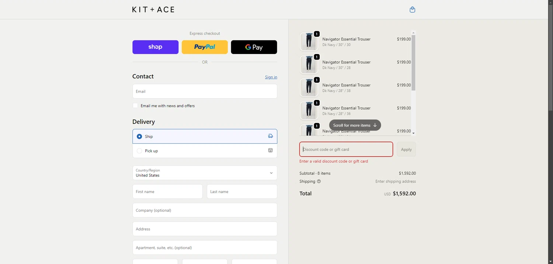Click the cart list scrollbar up arrow
This screenshot has height=264, width=553.
(413, 33)
